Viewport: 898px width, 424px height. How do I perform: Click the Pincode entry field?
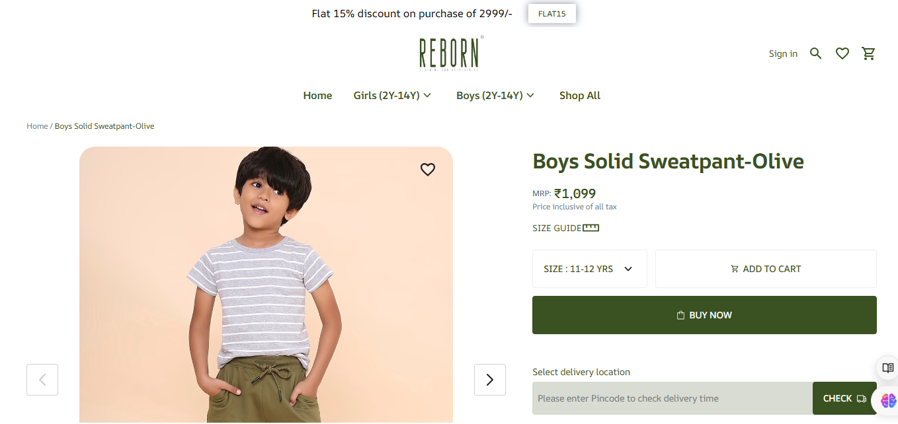(672, 398)
